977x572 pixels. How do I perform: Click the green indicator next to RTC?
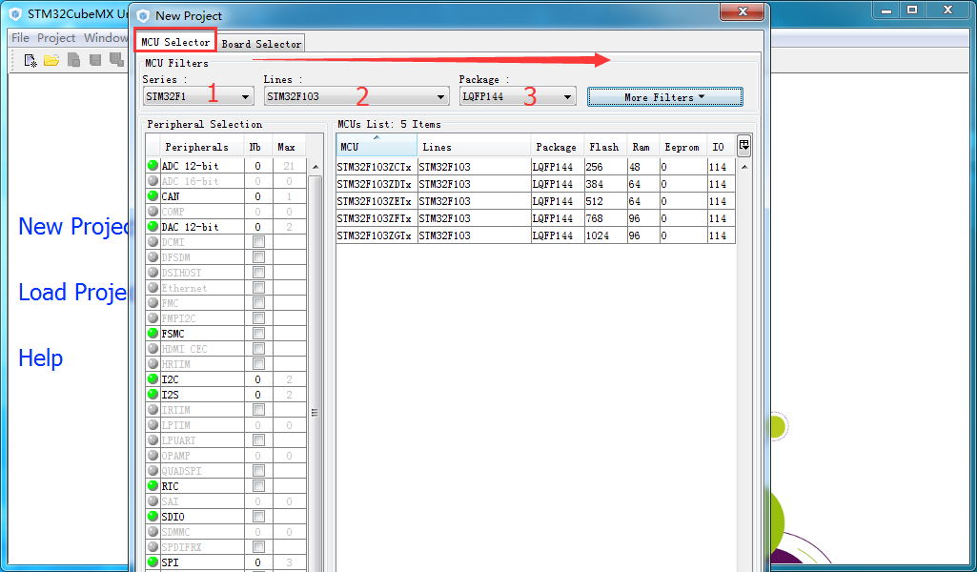153,486
